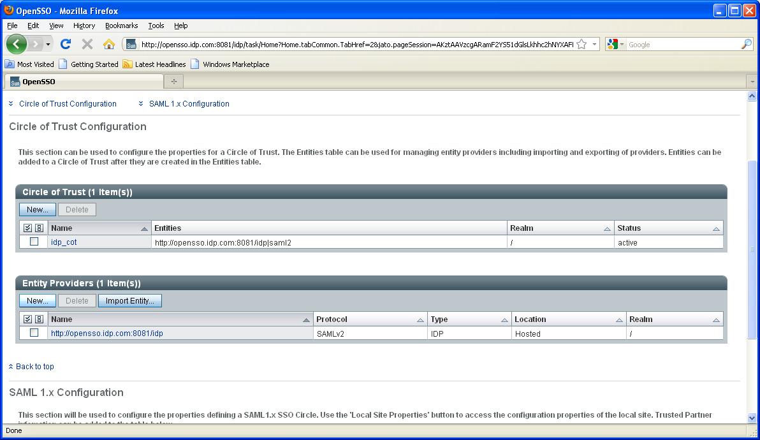Open the Tools menu
Viewport: 760px width, 440px height.
(x=156, y=26)
